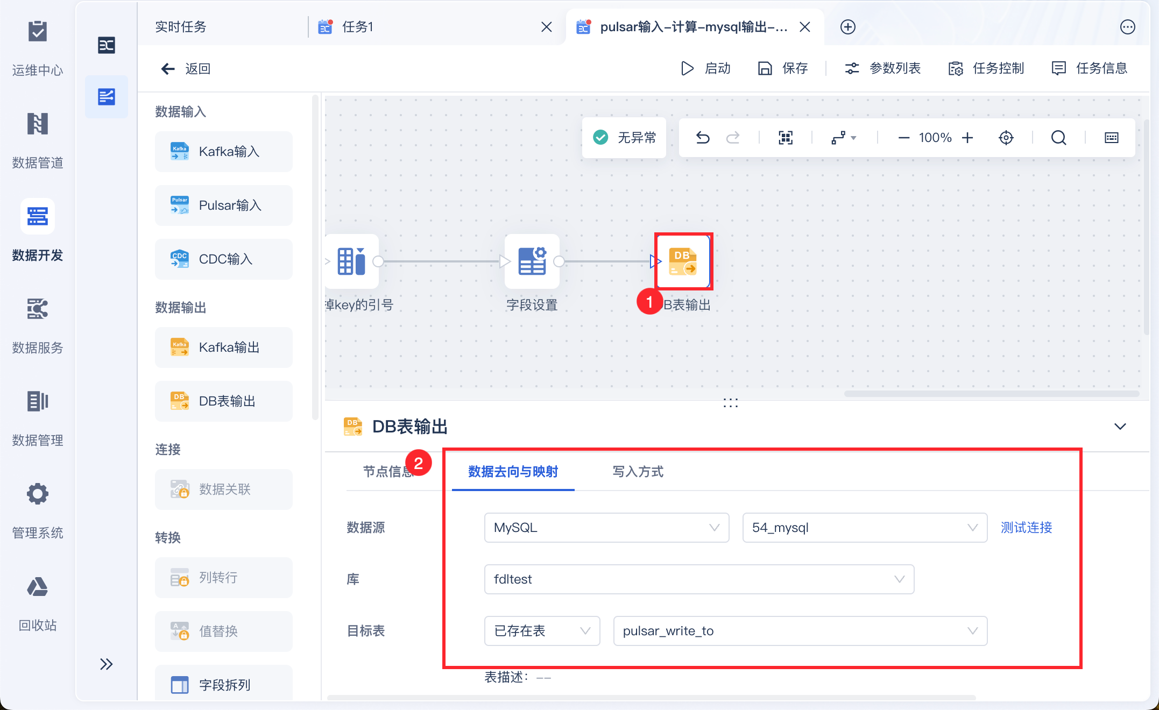Expand the left sidebar double-chevron

point(106,664)
